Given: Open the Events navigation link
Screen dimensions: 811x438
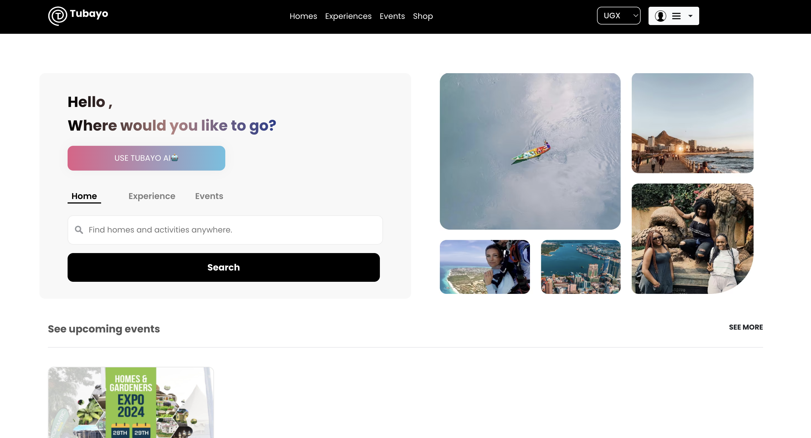Looking at the screenshot, I should [x=392, y=16].
